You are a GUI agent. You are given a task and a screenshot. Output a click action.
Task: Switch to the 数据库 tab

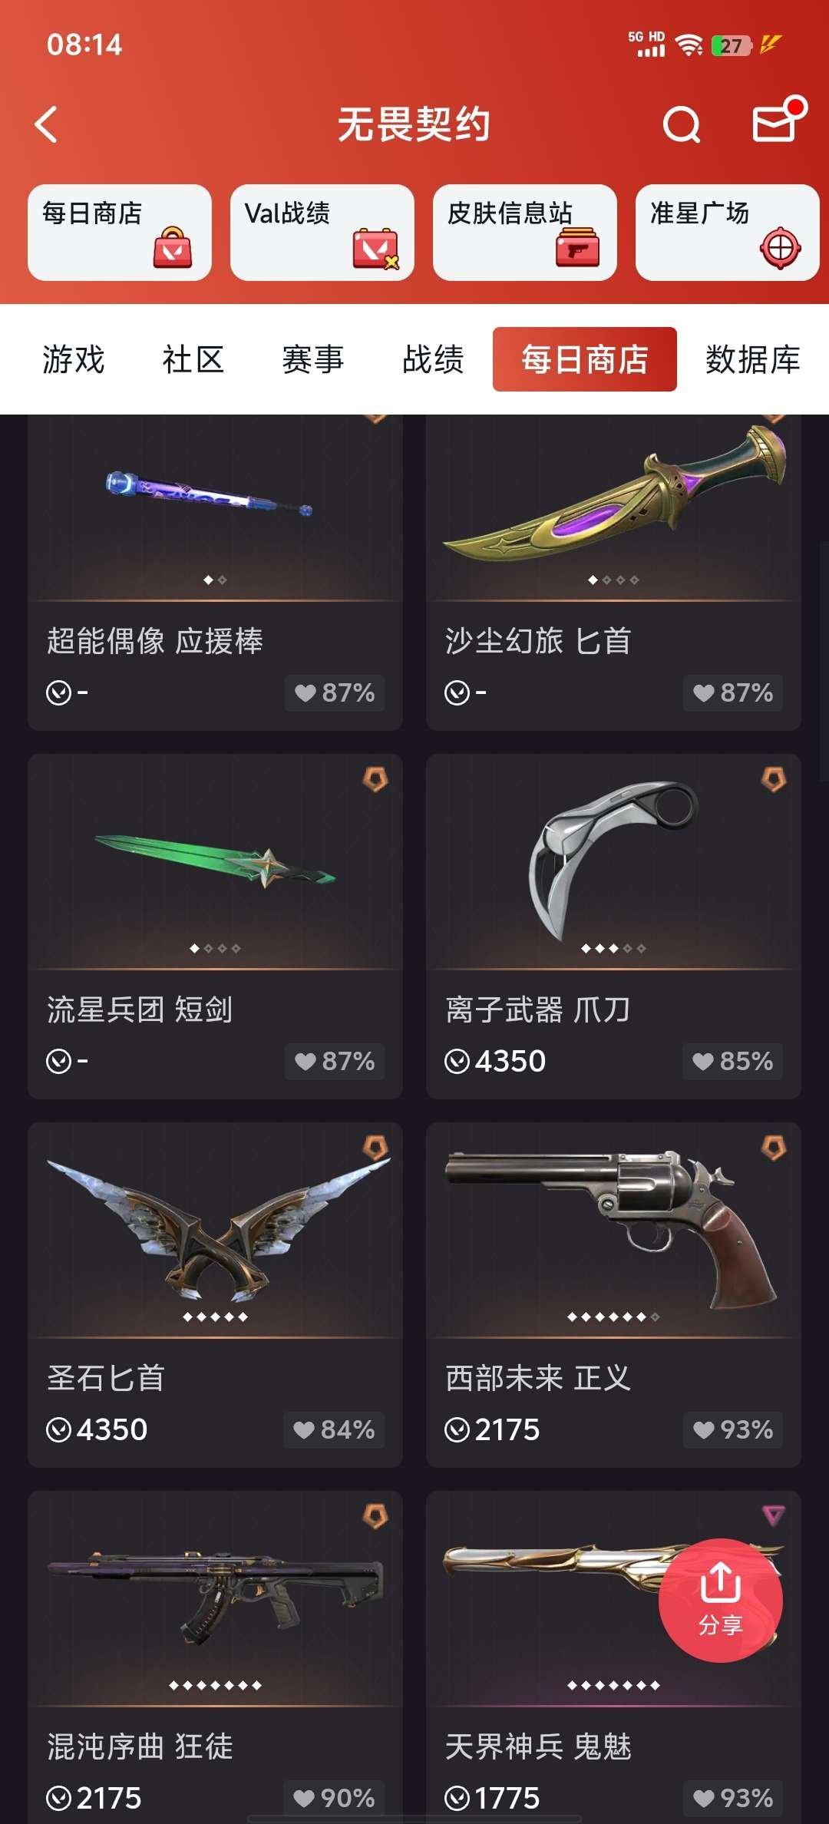click(753, 359)
